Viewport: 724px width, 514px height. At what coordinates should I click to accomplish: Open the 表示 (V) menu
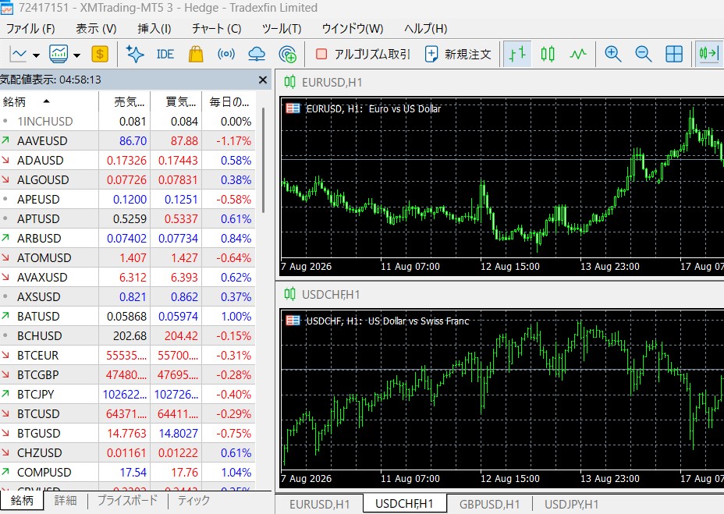(x=96, y=29)
